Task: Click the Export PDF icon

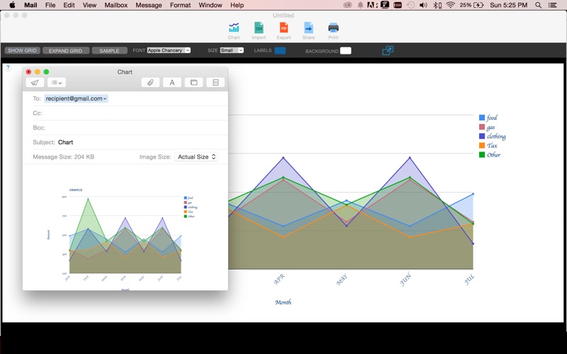Action: tap(283, 30)
